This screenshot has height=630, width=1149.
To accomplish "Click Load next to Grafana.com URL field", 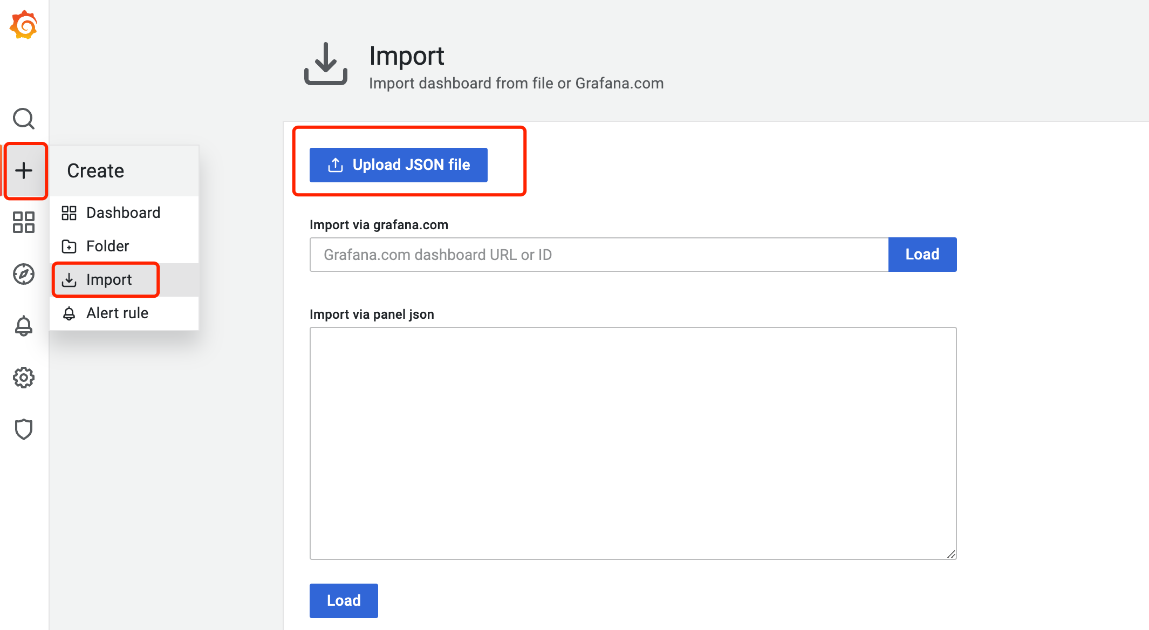I will 922,255.
